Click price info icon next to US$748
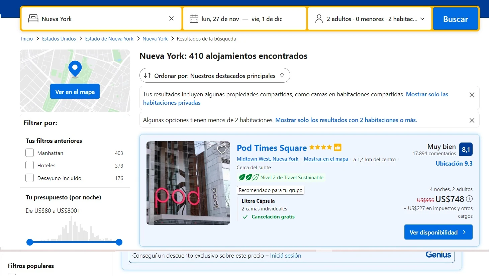Image resolution: width=489 pixels, height=276 pixels. pos(469,199)
